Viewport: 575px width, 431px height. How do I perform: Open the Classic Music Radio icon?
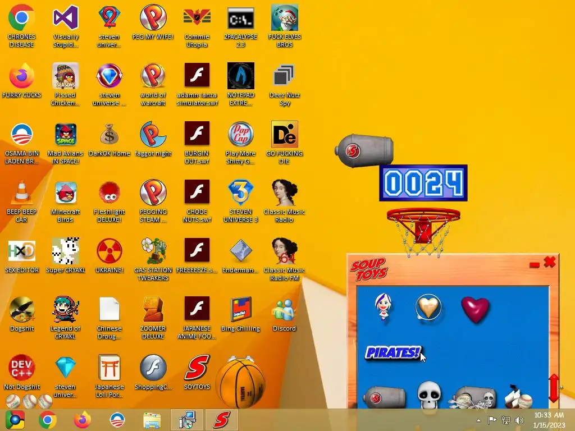tap(285, 201)
